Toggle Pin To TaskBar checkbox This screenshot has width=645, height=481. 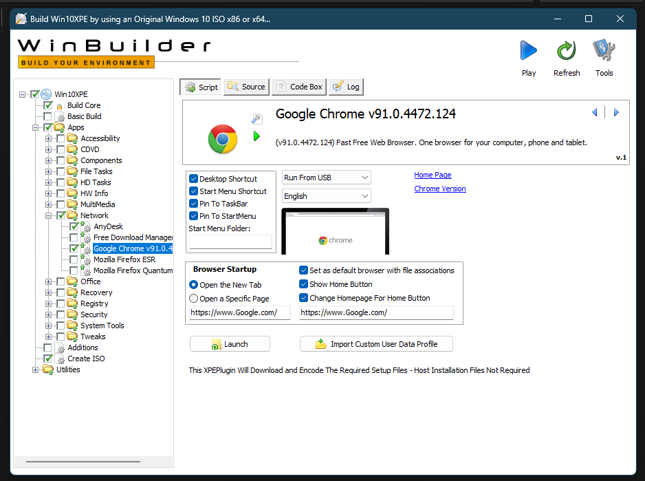pos(193,204)
